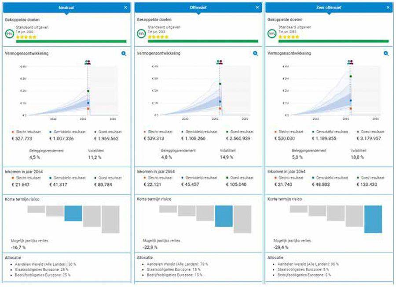
Task: Click the 99% circle badge in Neutraal
Action: 9,33
